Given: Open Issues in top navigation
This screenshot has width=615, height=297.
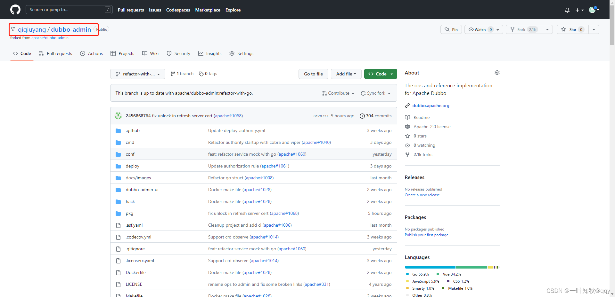Looking at the screenshot, I should (x=155, y=10).
